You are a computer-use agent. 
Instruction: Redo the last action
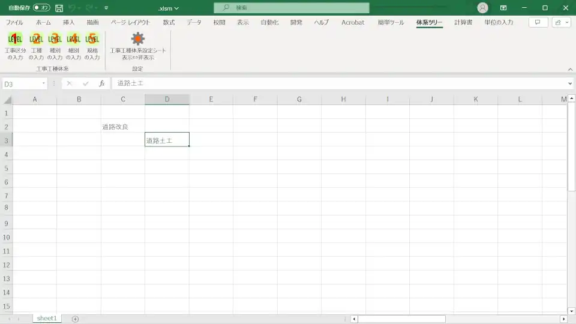tap(89, 8)
